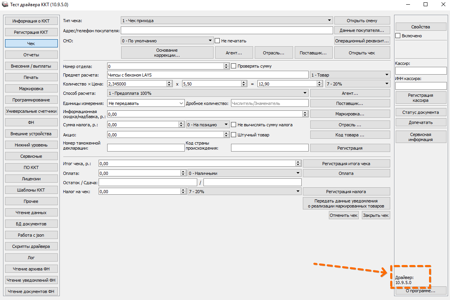
Task: Click the "Свойства" button
Action: pos(421,27)
